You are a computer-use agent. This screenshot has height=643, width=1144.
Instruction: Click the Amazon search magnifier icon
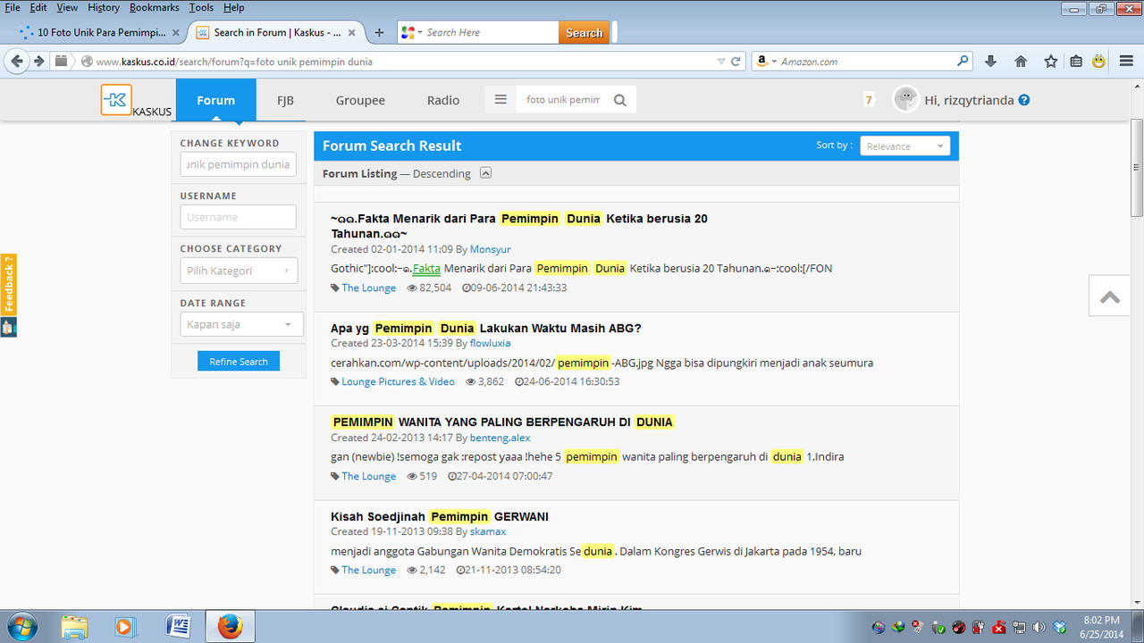(963, 62)
